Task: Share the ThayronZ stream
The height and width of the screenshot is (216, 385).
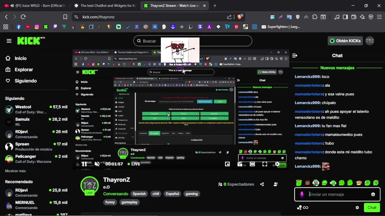Action: click(262, 184)
